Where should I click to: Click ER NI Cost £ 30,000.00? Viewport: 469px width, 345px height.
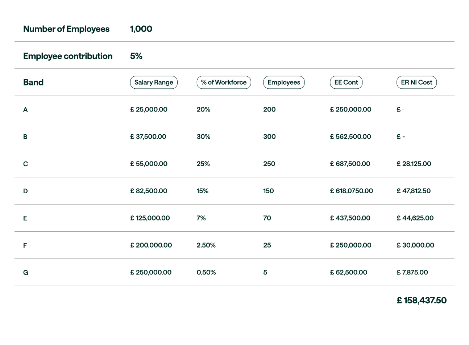coord(415,245)
